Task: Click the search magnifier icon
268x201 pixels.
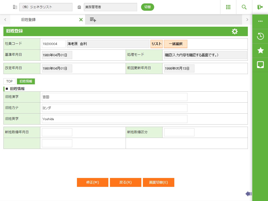Action: tap(244, 7)
